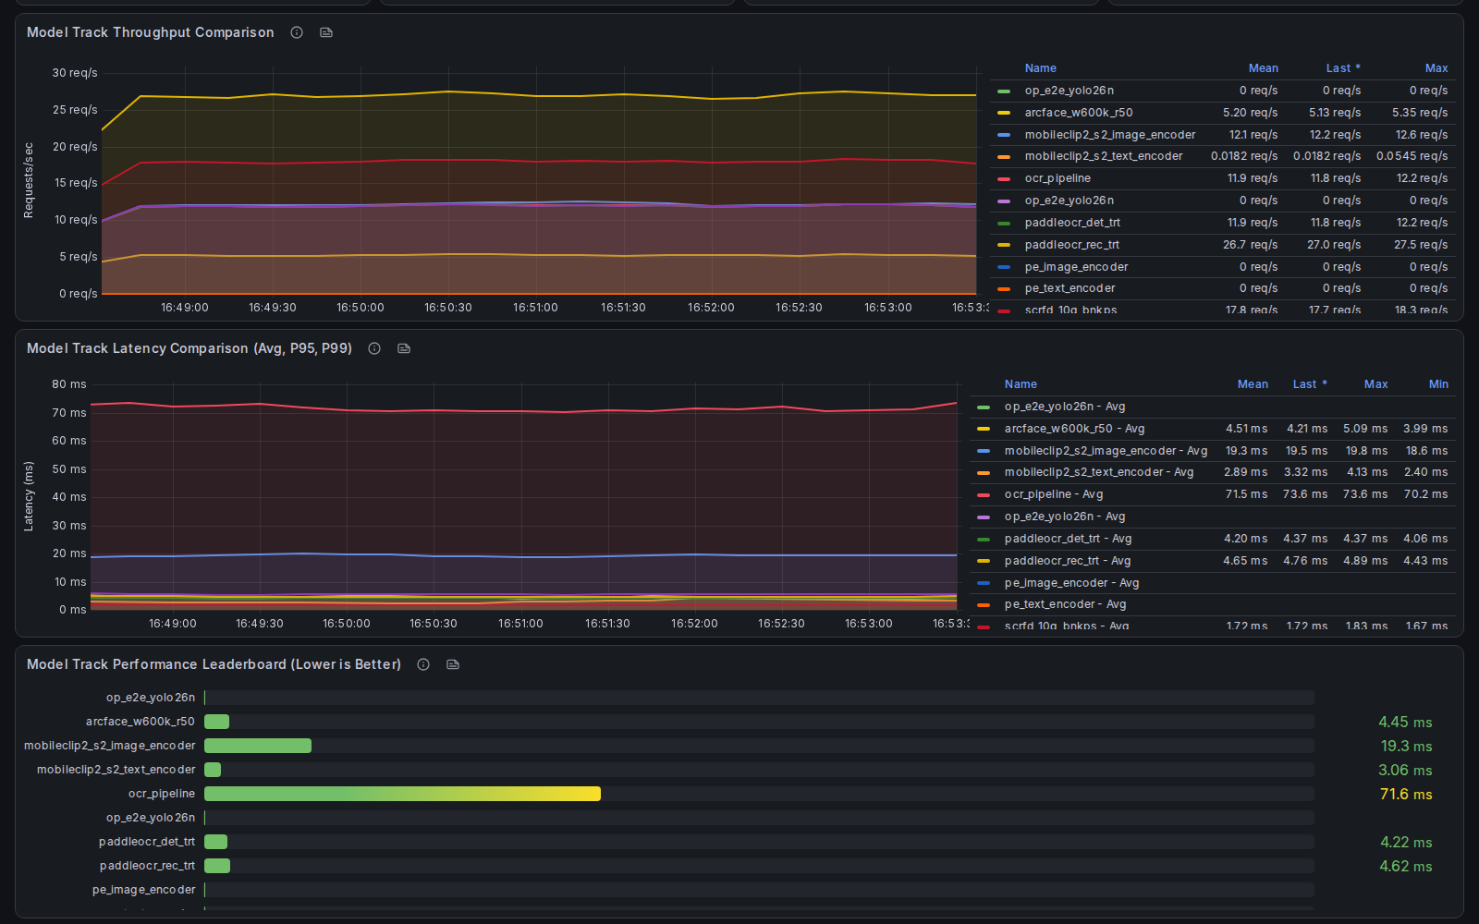Sort latency legend by Min column header
The height and width of the screenshot is (924, 1479).
pos(1438,384)
